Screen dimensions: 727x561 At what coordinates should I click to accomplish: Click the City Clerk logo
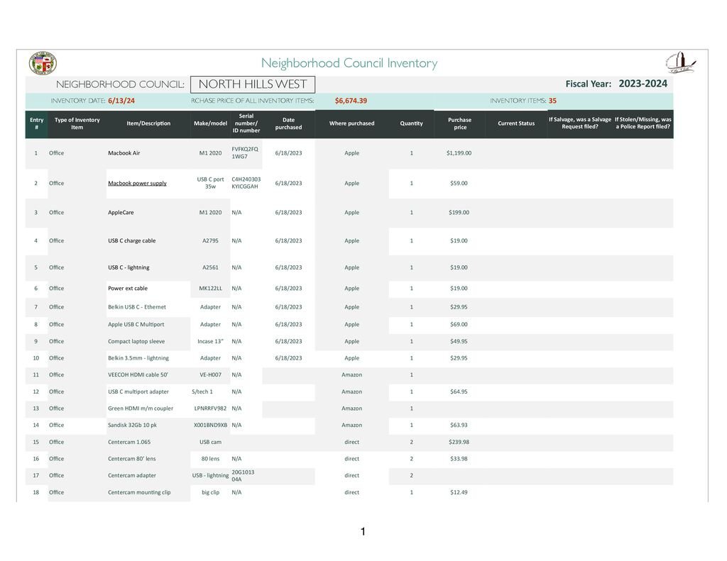pos(680,62)
